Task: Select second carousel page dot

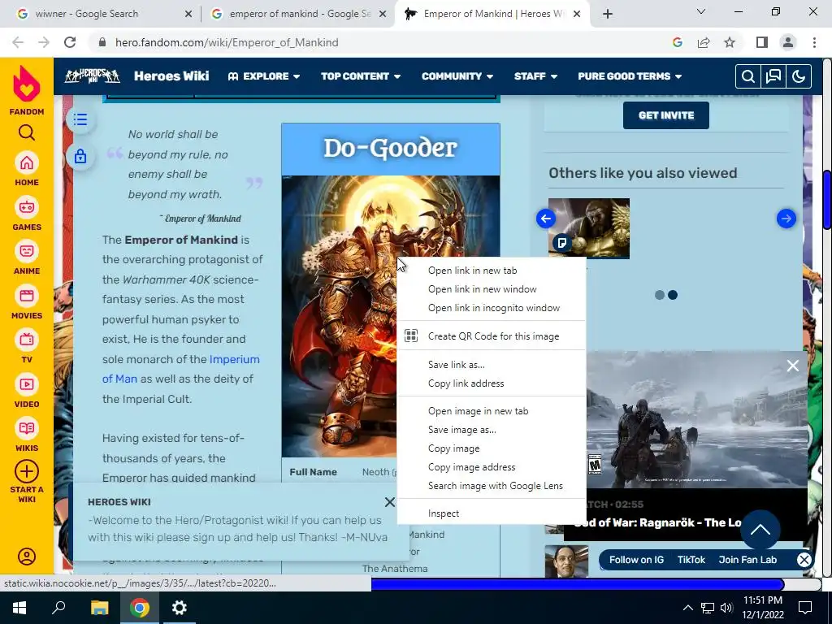Action: coord(673,295)
